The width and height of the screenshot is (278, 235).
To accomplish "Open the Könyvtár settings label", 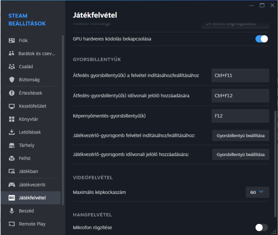I will point(28,119).
